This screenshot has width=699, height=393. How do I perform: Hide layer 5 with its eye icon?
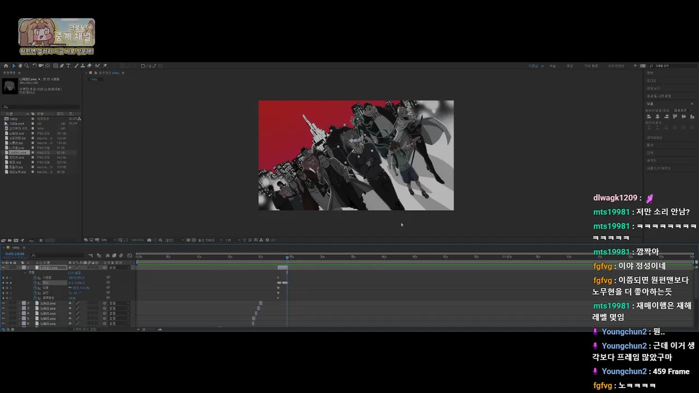pos(3,318)
